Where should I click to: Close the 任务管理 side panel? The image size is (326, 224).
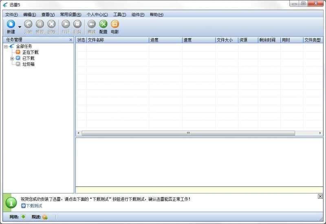(x=70, y=40)
